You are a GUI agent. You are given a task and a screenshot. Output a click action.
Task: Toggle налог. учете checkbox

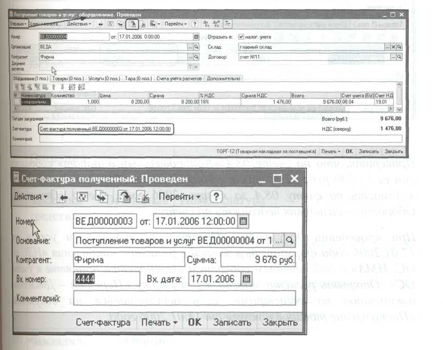241,37
